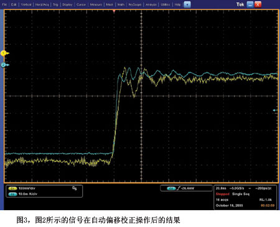The image size is (280, 227).
Task: Click the yellow C1 channel badge
Action: pos(12,188)
